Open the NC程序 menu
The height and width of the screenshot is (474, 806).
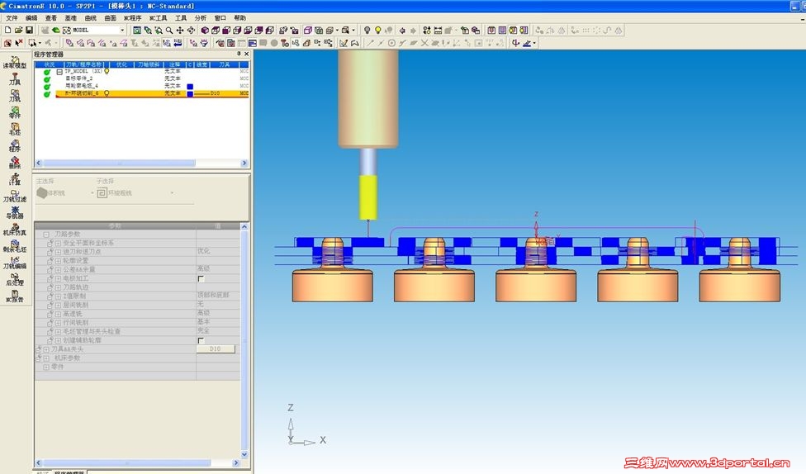(x=133, y=18)
